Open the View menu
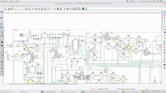Image resolution: width=166 pixels, height=93 pixels. click(9, 6)
